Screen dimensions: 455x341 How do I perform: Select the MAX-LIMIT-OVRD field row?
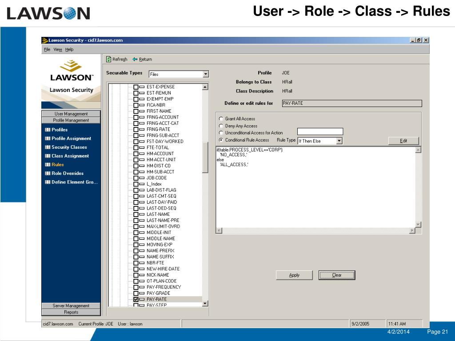[163, 226]
